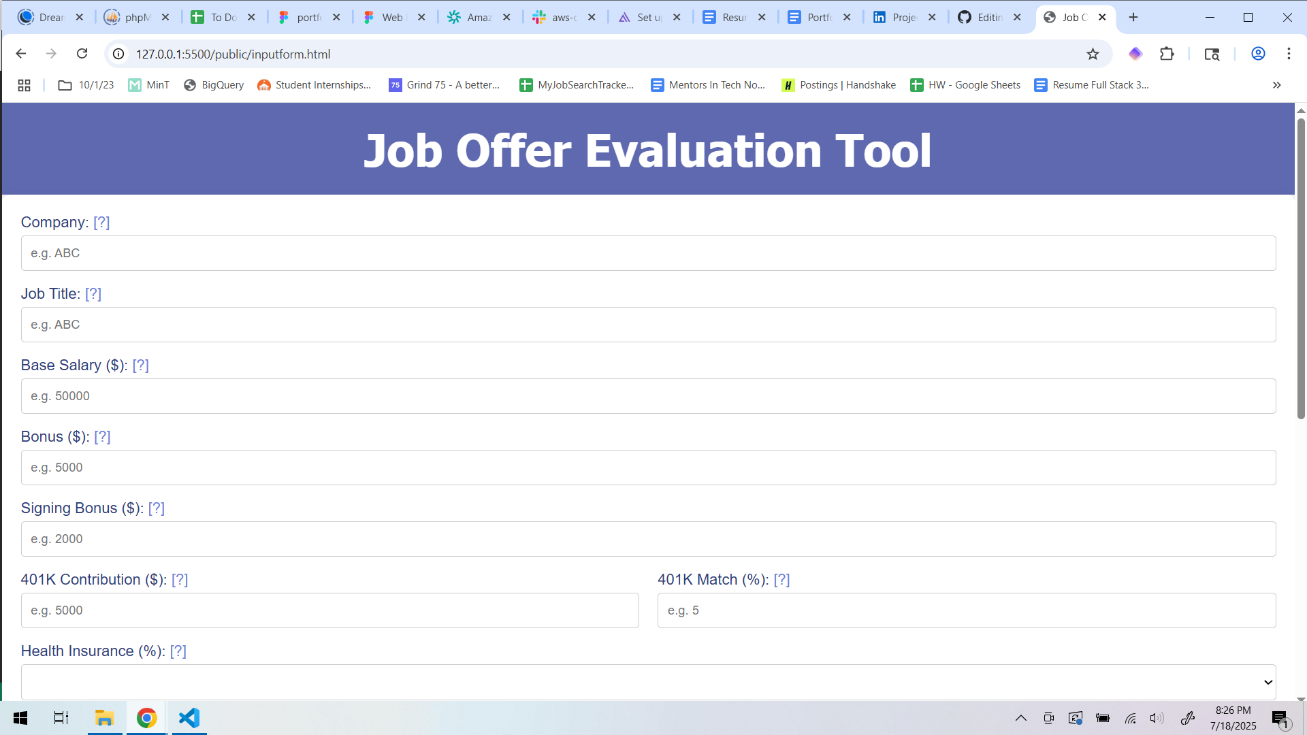Expand hidden system tray icons
Screen dimensions: 1307x735
tap(1020, 718)
